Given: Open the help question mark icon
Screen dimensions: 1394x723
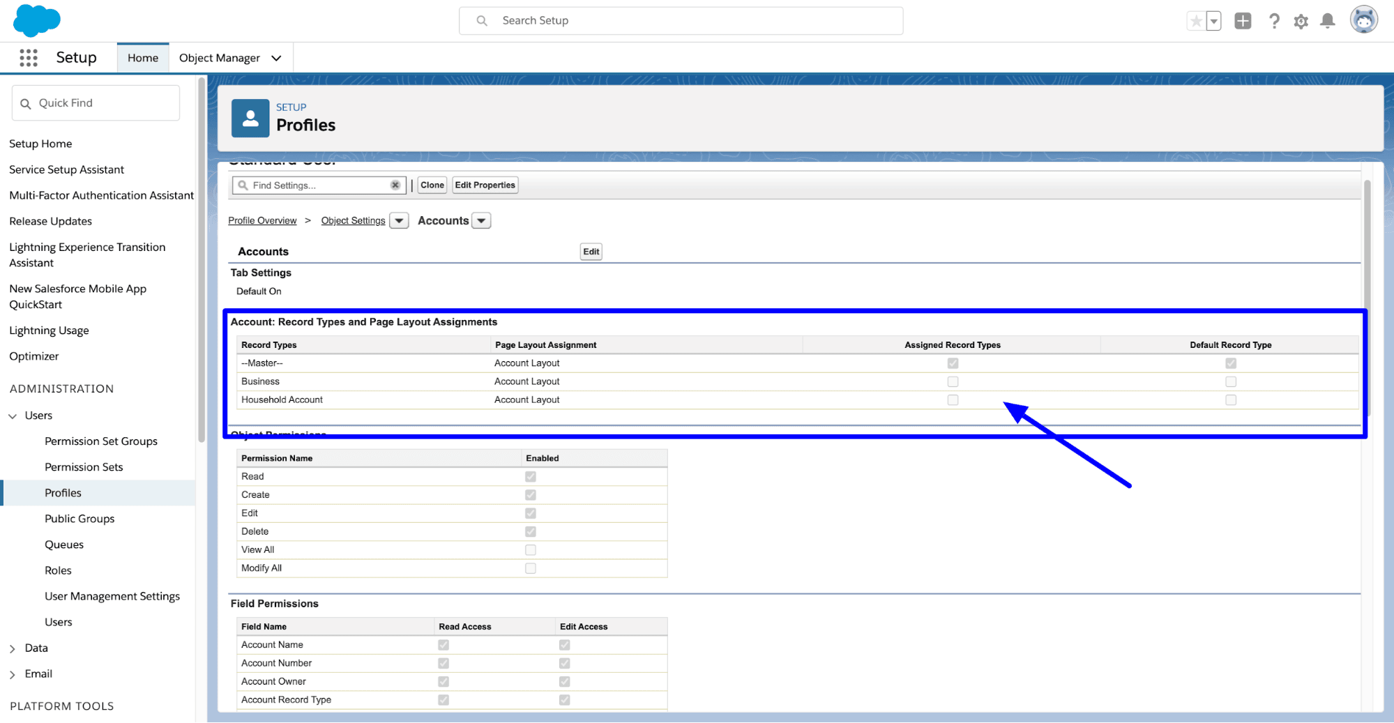Looking at the screenshot, I should pyautogui.click(x=1274, y=21).
